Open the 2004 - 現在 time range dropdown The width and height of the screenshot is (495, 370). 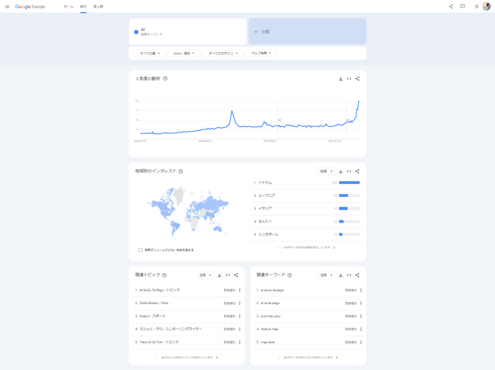coord(183,53)
